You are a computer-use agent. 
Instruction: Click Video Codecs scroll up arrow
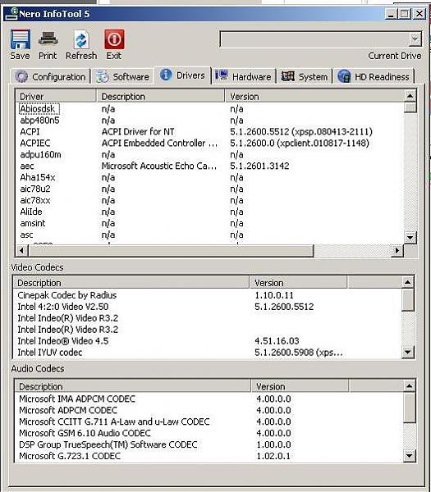(408, 282)
